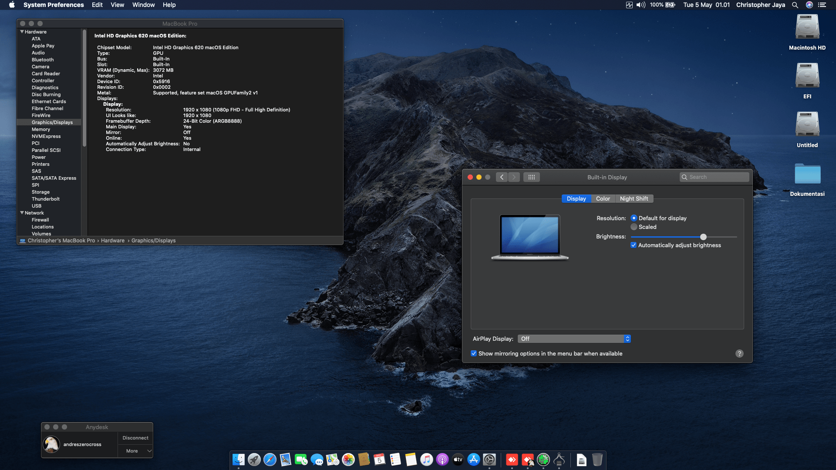Switch to the Color tab
836x470 pixels.
(603, 198)
